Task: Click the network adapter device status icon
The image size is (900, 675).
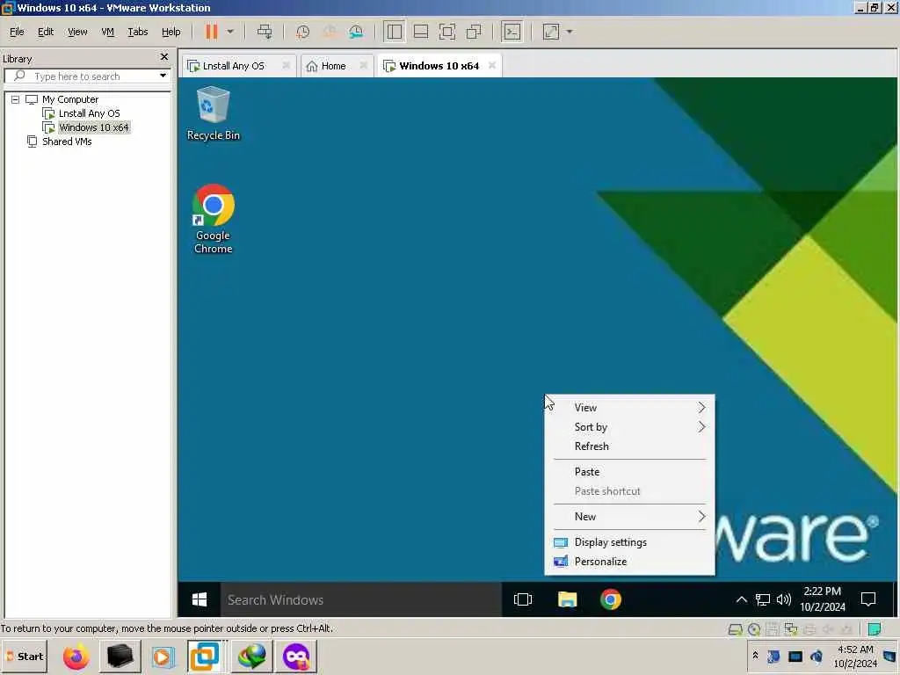Action: pos(791,629)
